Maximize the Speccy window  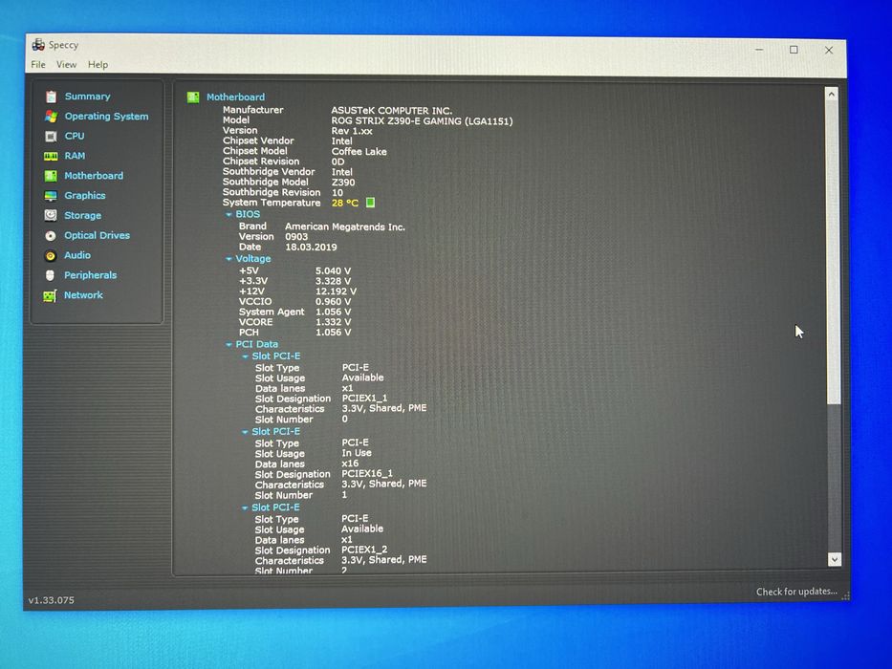794,50
